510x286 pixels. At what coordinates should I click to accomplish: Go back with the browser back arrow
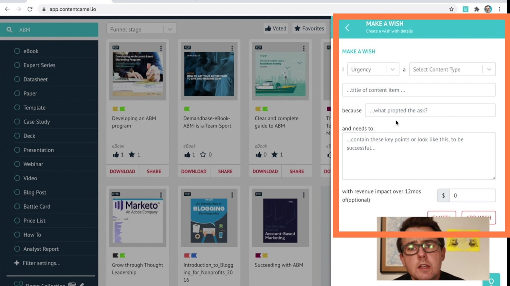click(x=7, y=9)
